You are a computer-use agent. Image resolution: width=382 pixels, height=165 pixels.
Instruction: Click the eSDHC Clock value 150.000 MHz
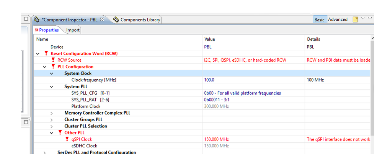216,146
